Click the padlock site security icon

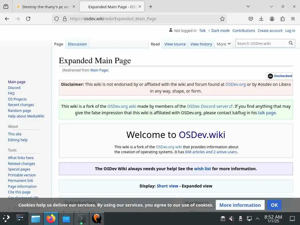[x=65, y=19]
